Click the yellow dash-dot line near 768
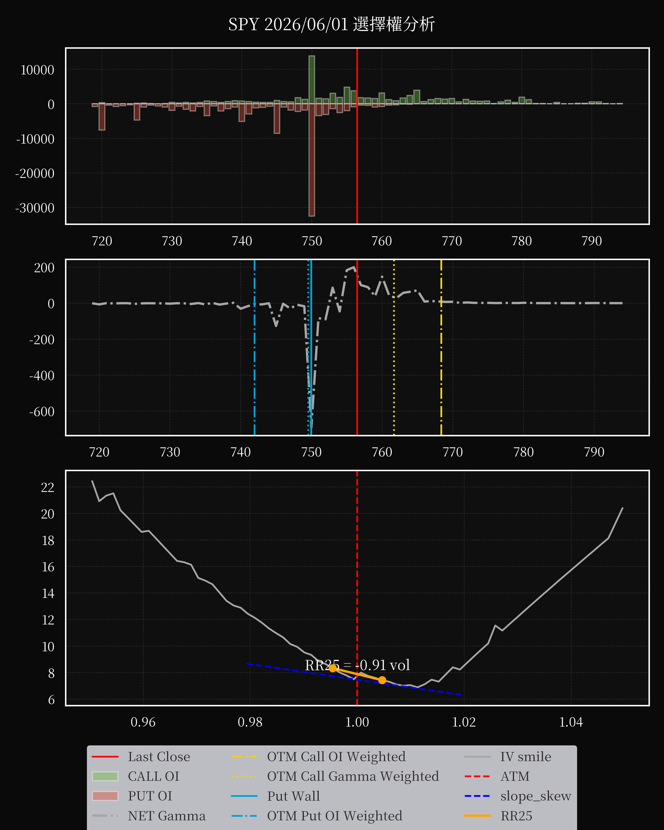 441,347
